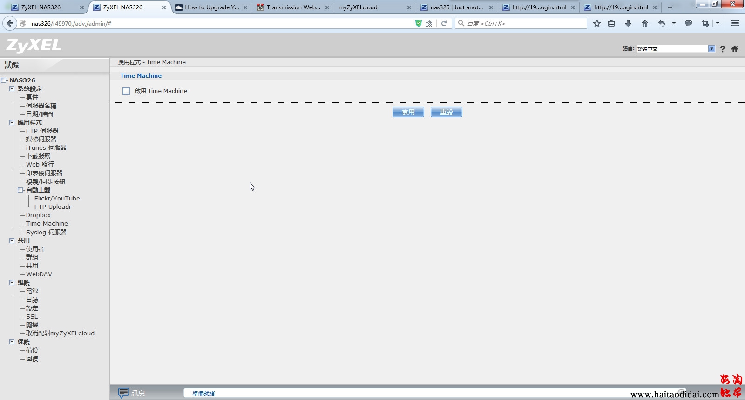
Task: Collapse the 系統設定 tree section
Action: [12, 89]
